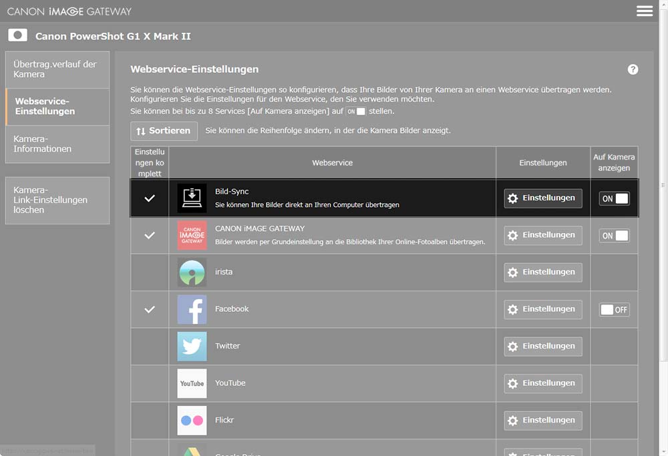Open Einstellungen for Twitter

[542, 347]
